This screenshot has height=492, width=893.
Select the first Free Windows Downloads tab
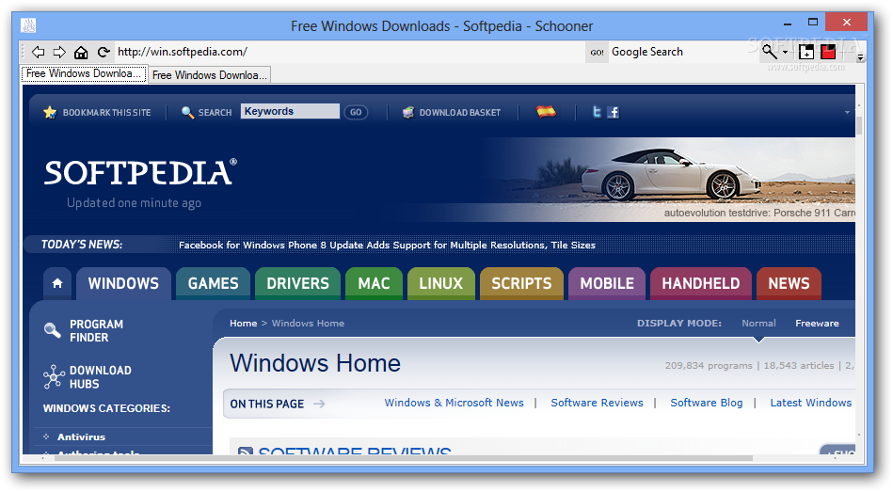point(84,74)
